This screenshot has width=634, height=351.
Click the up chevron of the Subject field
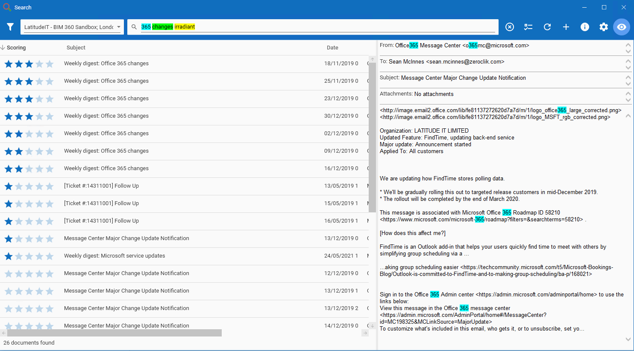[x=628, y=77]
